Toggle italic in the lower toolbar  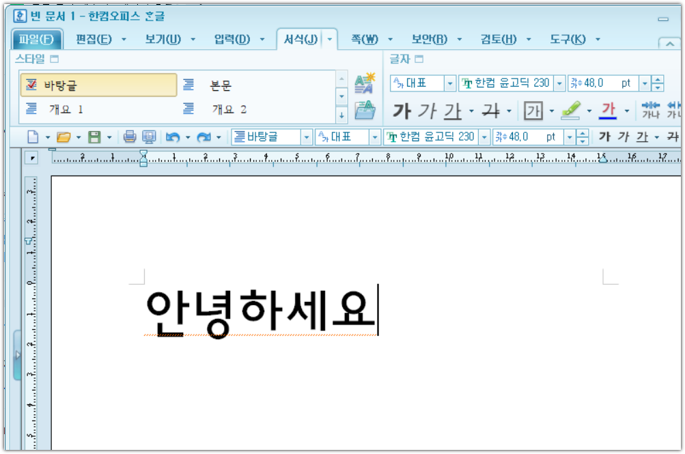624,137
